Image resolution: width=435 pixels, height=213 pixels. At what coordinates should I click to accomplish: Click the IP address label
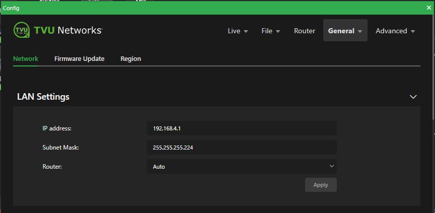57,128
